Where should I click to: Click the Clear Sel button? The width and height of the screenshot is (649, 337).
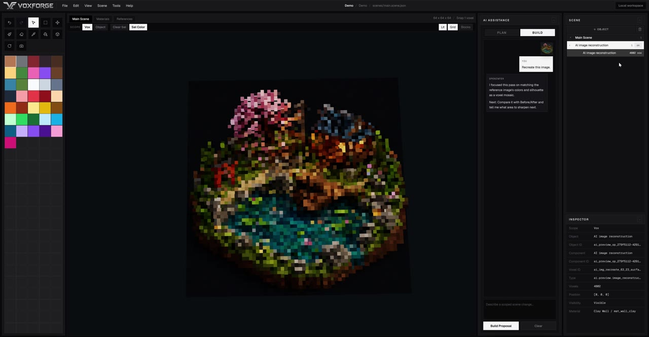point(120,27)
